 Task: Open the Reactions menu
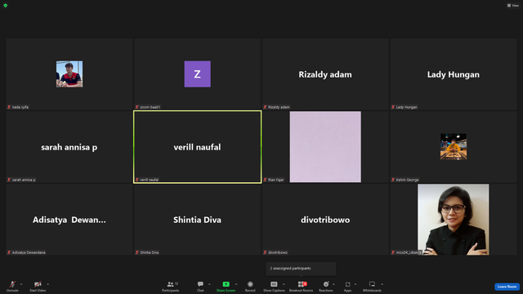(326, 286)
